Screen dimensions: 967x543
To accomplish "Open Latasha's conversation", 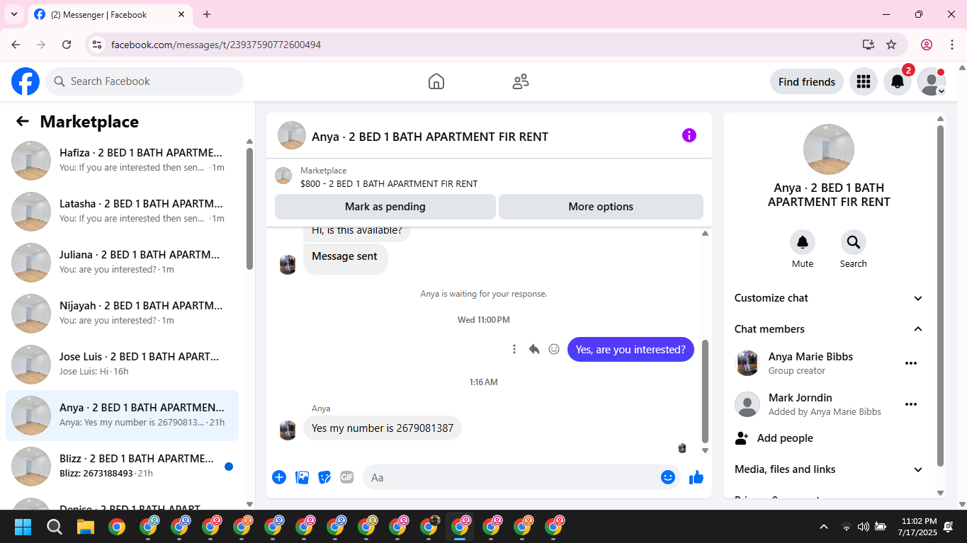I will 122,211.
